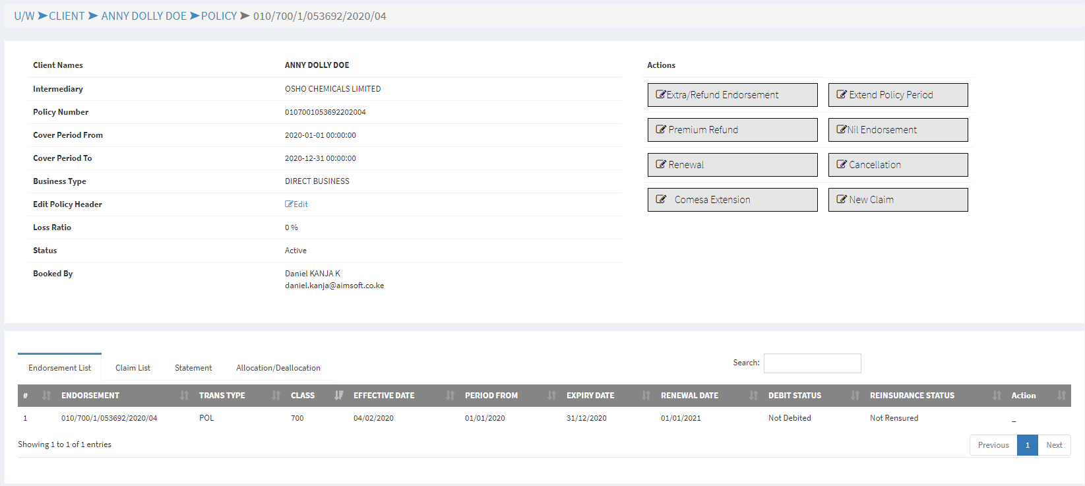Click the endorsement Search field
The width and height of the screenshot is (1085, 486).
(812, 363)
